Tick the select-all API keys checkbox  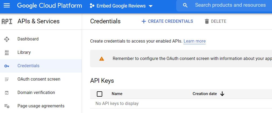click(100, 94)
